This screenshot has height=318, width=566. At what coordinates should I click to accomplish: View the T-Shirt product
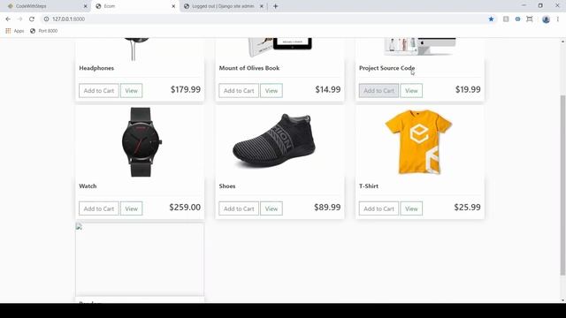(x=411, y=208)
